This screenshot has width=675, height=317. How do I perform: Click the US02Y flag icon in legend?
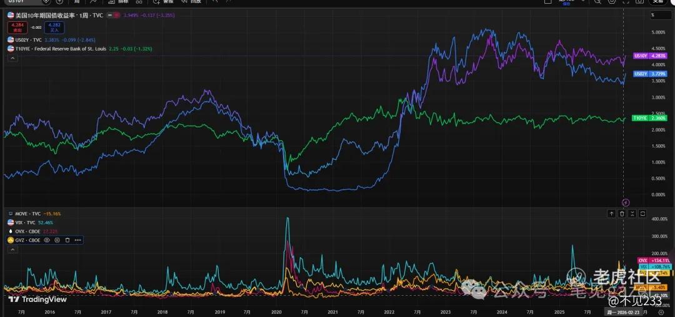[11, 39]
